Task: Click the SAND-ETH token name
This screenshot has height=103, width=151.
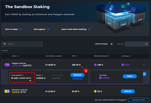Action: pyautogui.click(x=19, y=92)
